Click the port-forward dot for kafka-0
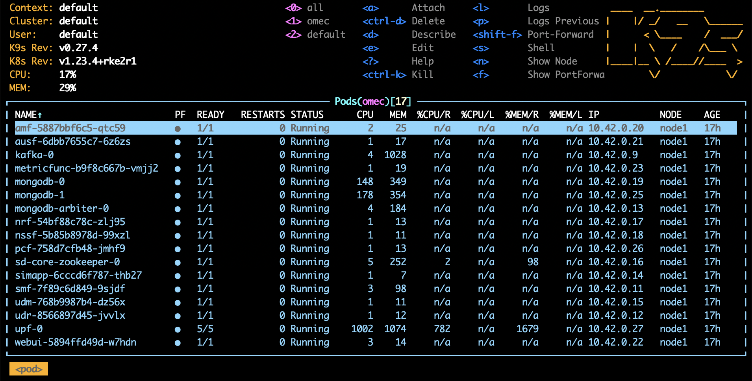Image resolution: width=752 pixels, height=381 pixels. pyautogui.click(x=178, y=155)
